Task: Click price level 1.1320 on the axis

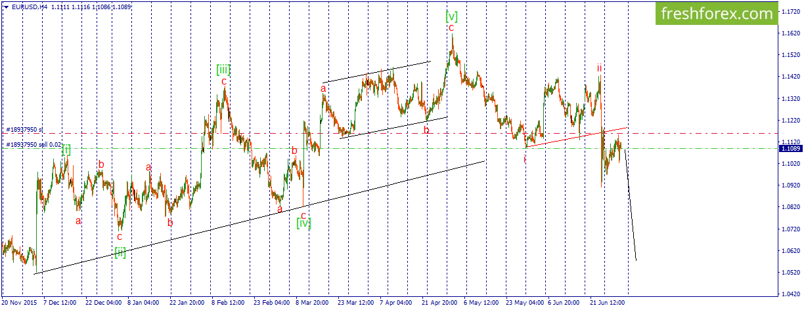Action: (x=792, y=99)
